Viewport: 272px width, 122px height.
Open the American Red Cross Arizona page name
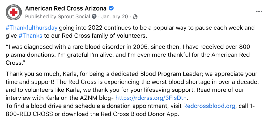click(x=66, y=8)
